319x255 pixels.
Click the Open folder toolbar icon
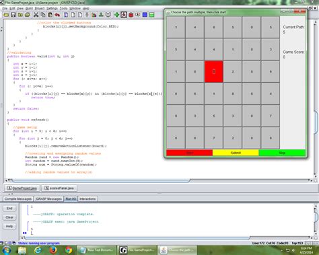pyautogui.click(x=6, y=15)
